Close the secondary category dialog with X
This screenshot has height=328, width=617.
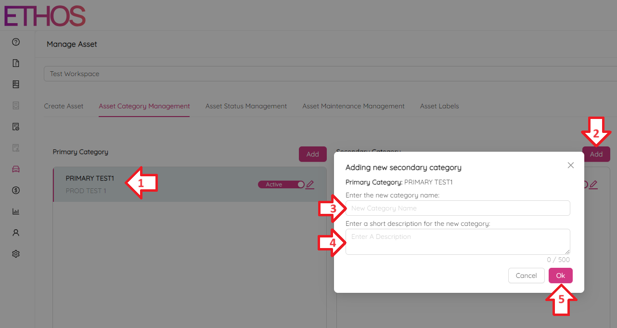pyautogui.click(x=571, y=165)
